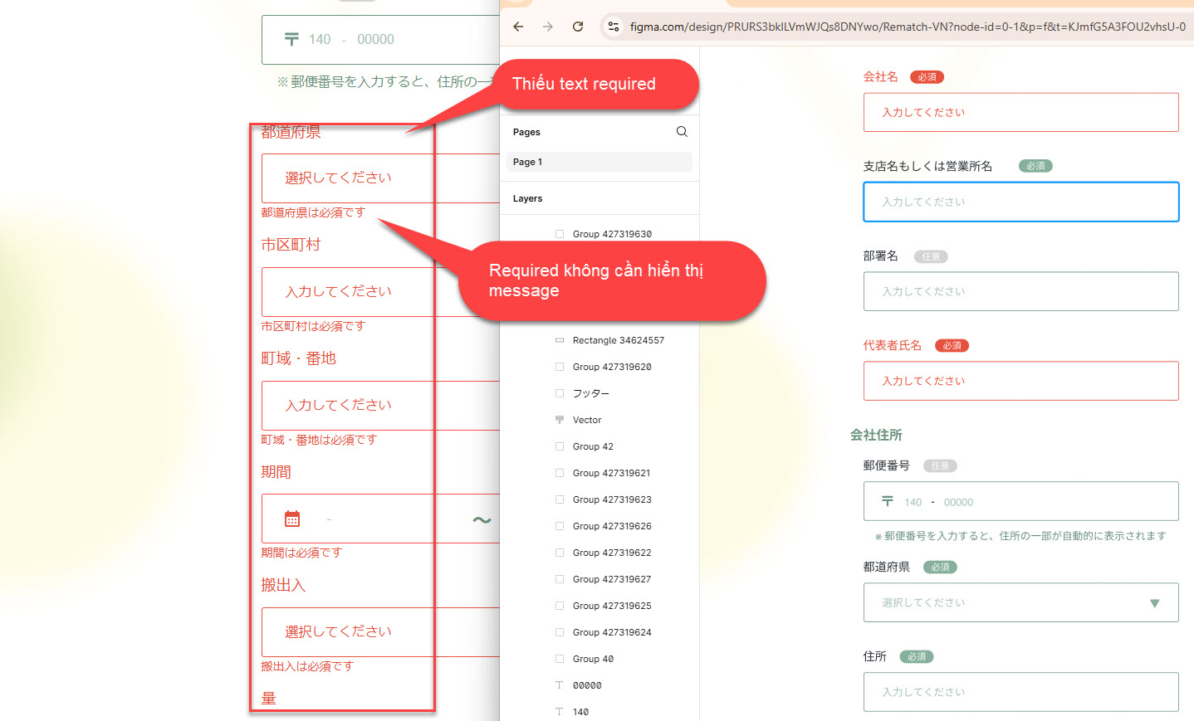Click the browser back arrow
The image size is (1194, 721).
tap(518, 27)
